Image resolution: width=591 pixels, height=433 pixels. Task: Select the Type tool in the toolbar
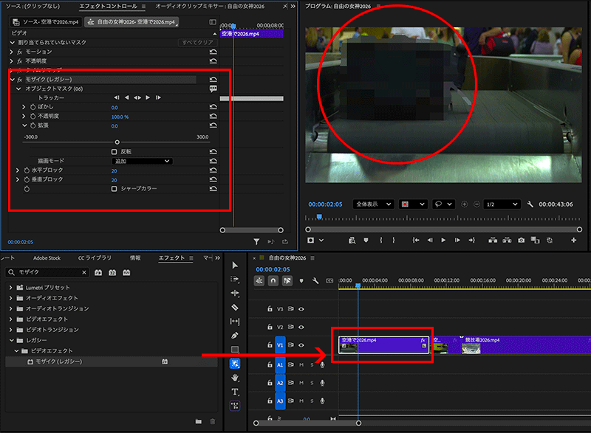click(x=235, y=392)
